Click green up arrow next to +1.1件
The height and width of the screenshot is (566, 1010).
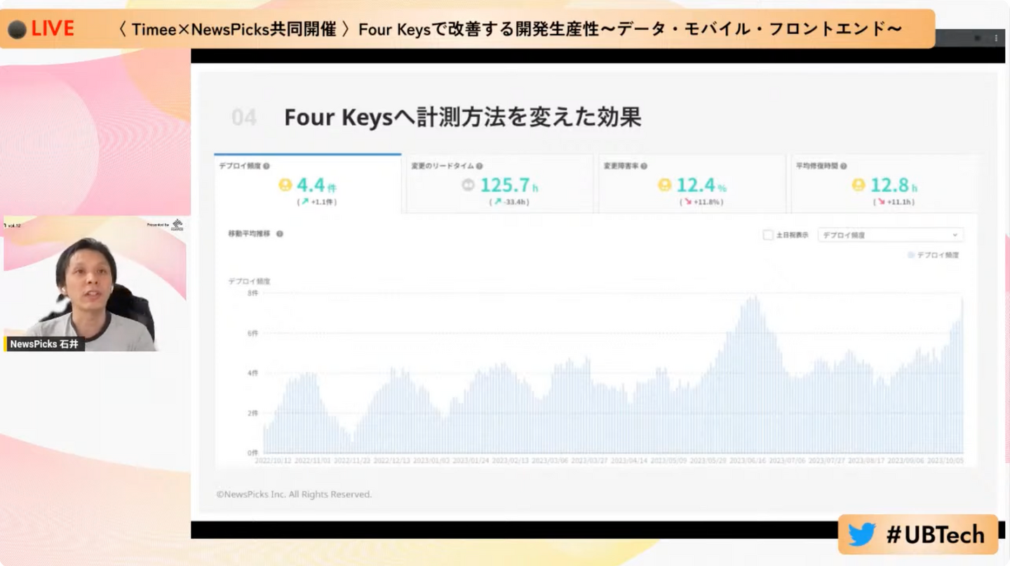coord(304,201)
